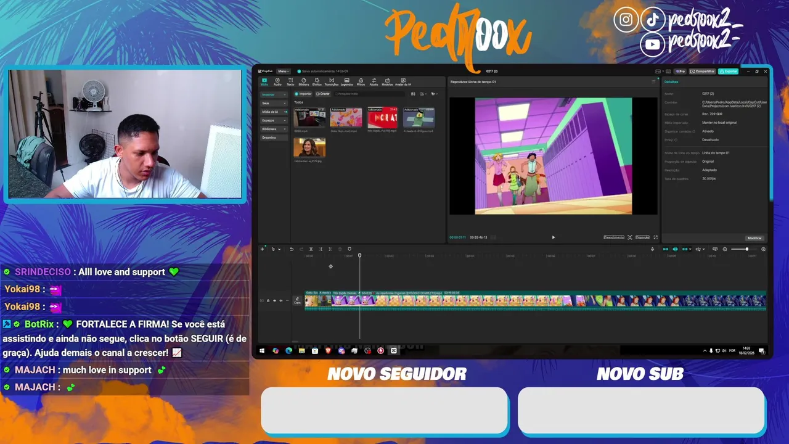Play the preview video

553,237
